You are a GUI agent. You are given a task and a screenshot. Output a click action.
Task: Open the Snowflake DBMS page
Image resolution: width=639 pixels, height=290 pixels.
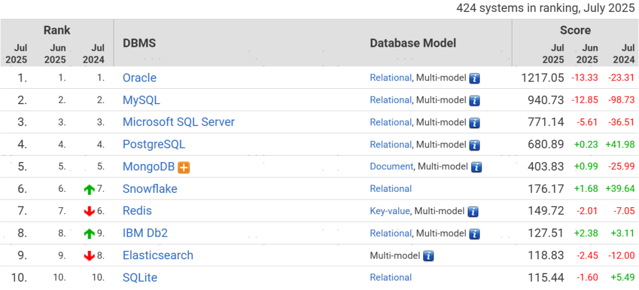click(x=150, y=189)
